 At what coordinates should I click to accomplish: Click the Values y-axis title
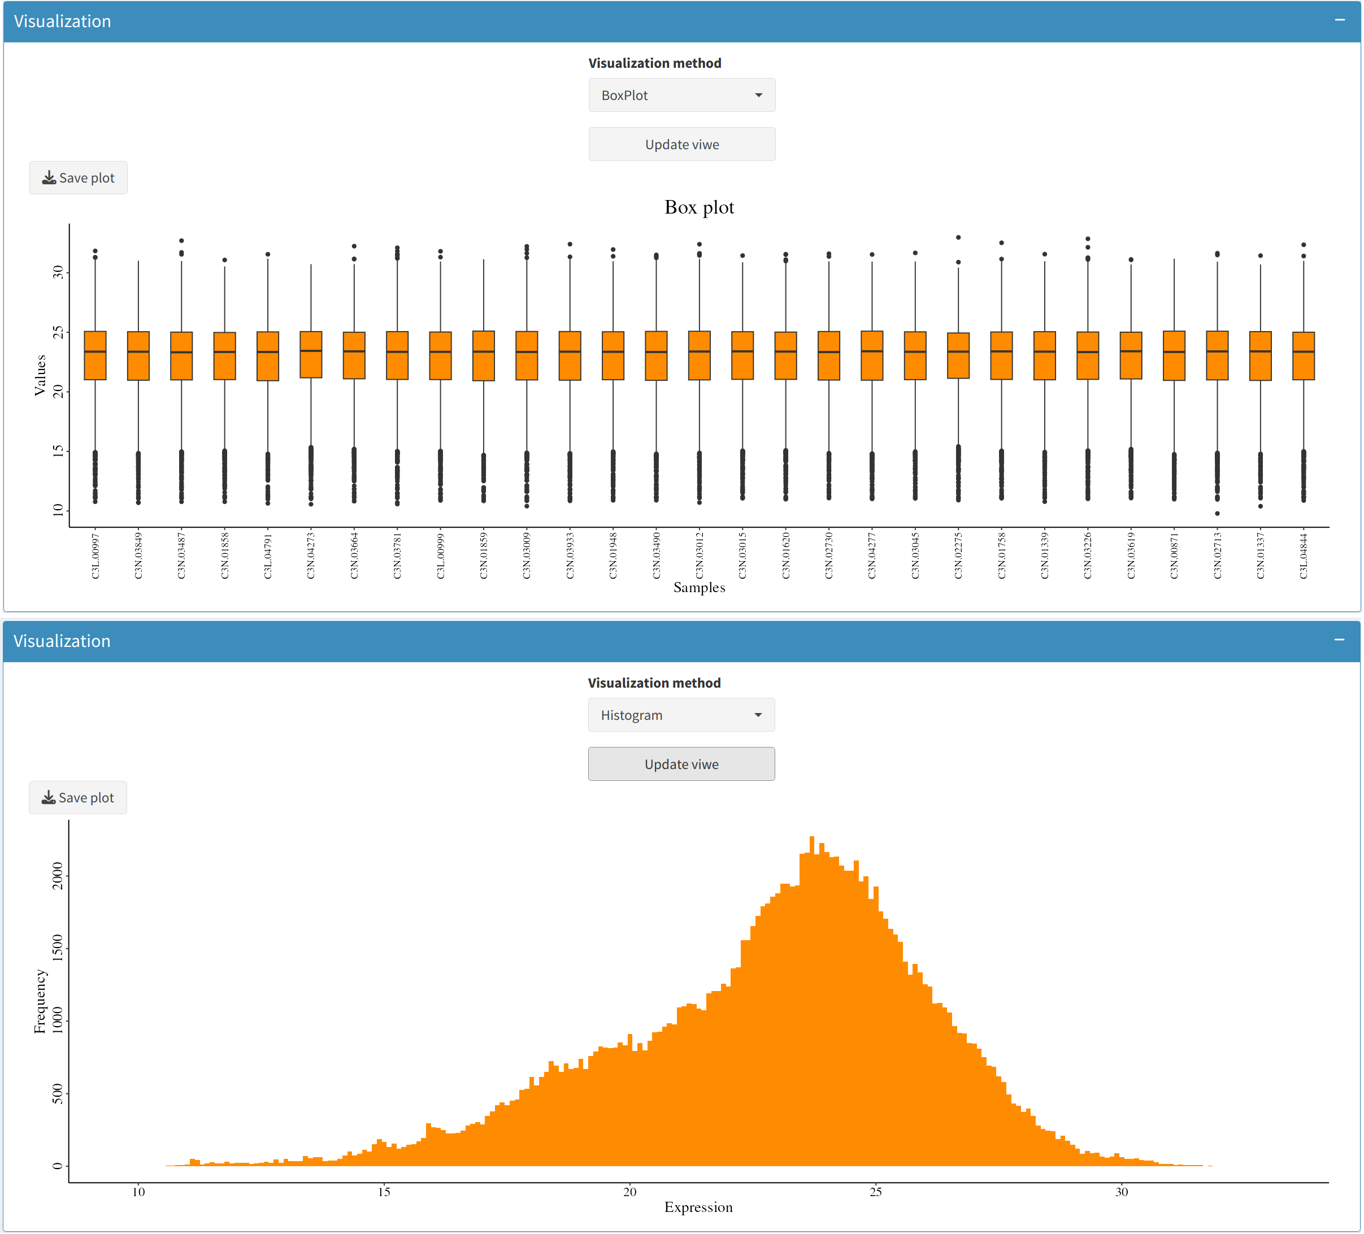point(40,376)
